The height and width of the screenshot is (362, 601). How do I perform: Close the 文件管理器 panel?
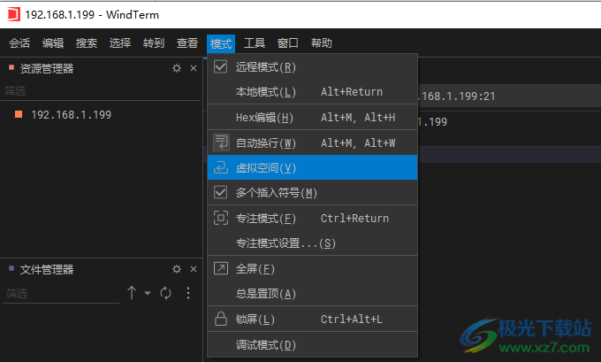click(194, 269)
